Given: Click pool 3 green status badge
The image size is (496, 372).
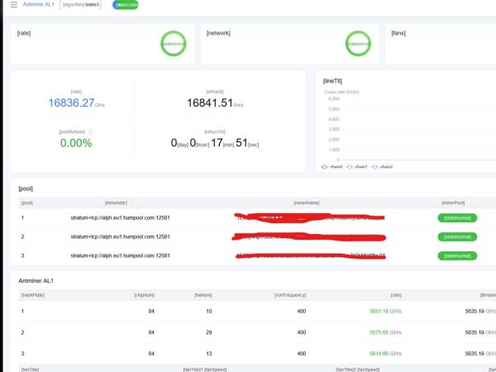Looking at the screenshot, I should (457, 256).
